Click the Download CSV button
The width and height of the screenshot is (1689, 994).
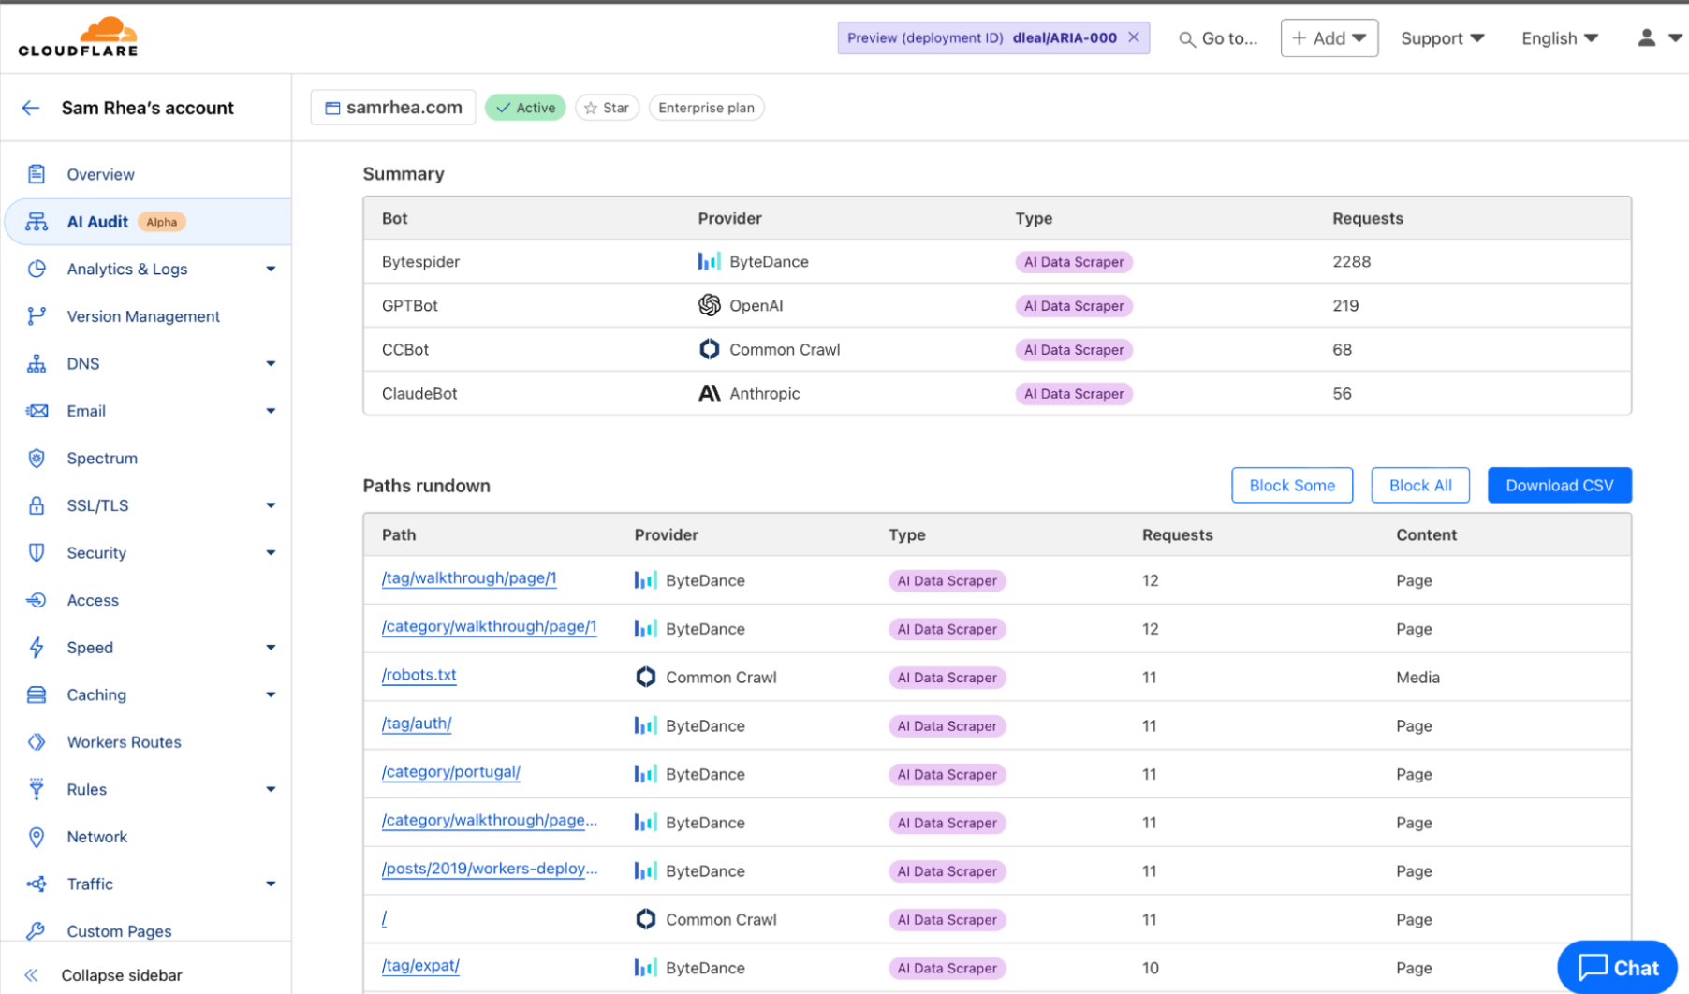(x=1559, y=485)
